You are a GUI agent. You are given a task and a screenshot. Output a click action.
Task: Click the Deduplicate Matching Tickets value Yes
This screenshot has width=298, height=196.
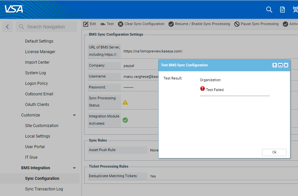[153, 176]
